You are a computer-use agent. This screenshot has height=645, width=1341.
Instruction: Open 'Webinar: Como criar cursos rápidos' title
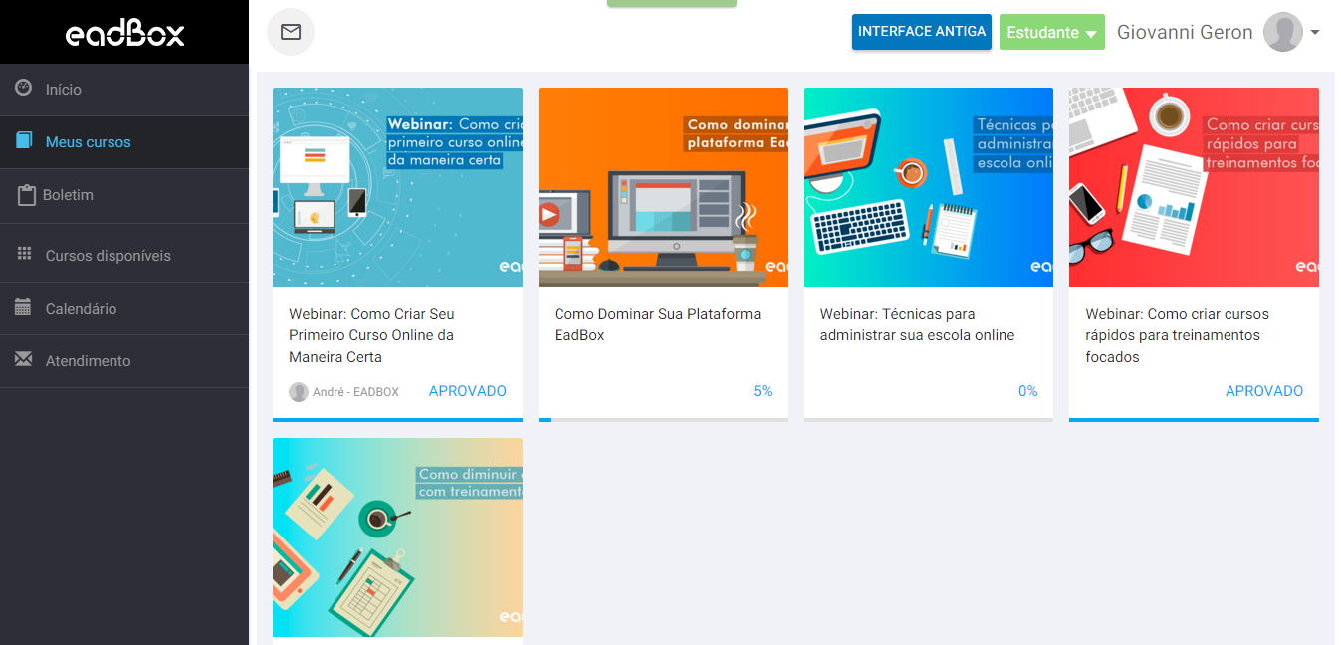tap(1177, 335)
